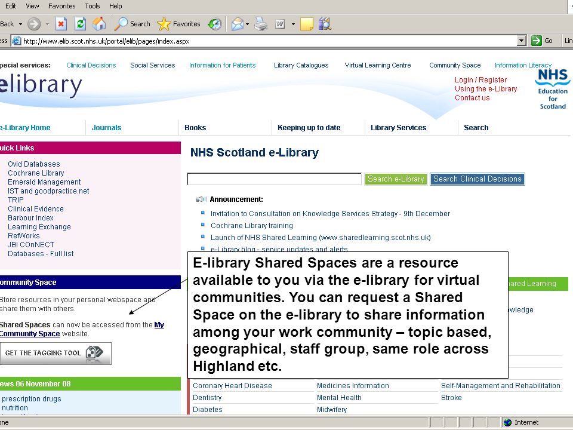Open the Keeping up to date tab
This screenshot has height=430, width=573.
pyautogui.click(x=309, y=128)
